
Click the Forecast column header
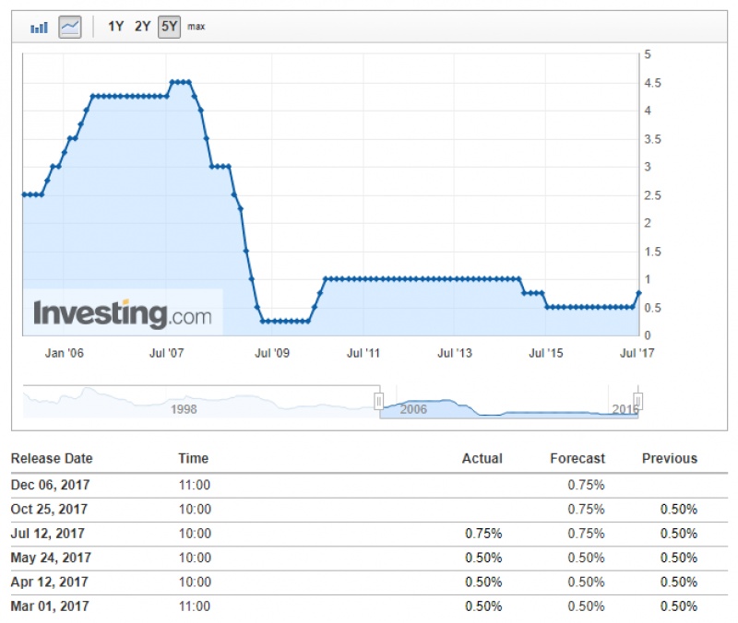(577, 458)
